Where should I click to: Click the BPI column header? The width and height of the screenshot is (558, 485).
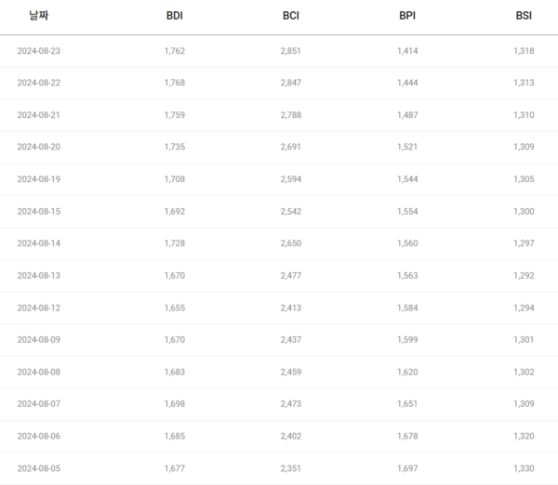click(x=407, y=16)
